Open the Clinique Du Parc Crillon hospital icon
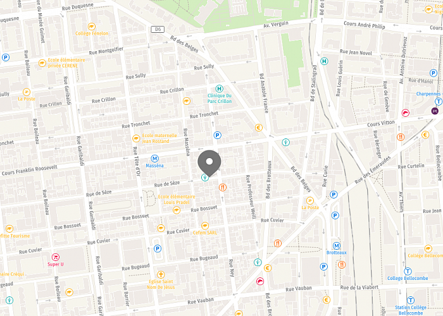The width and height of the screenshot is (443, 316). click(219, 88)
